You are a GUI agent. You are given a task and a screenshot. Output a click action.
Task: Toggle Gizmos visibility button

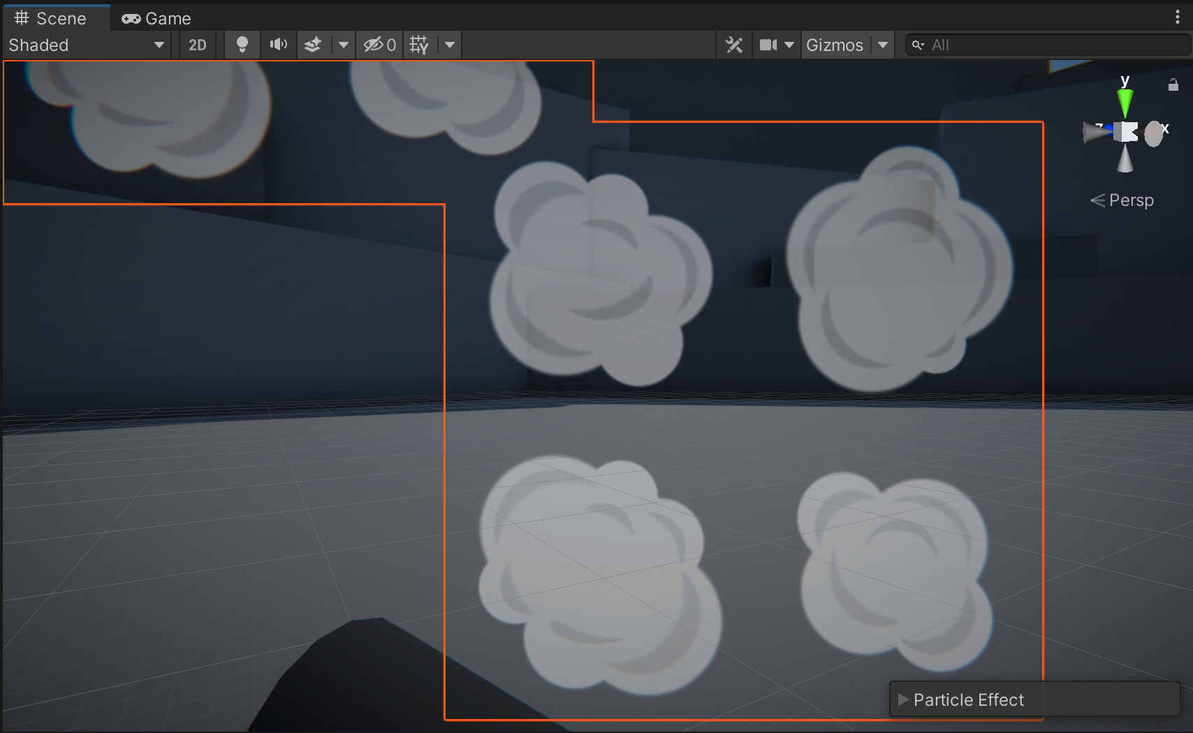pos(835,45)
